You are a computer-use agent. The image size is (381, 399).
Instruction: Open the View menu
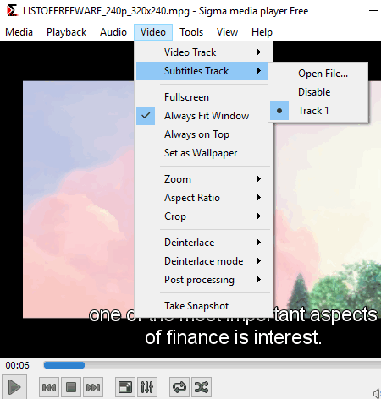(x=227, y=32)
